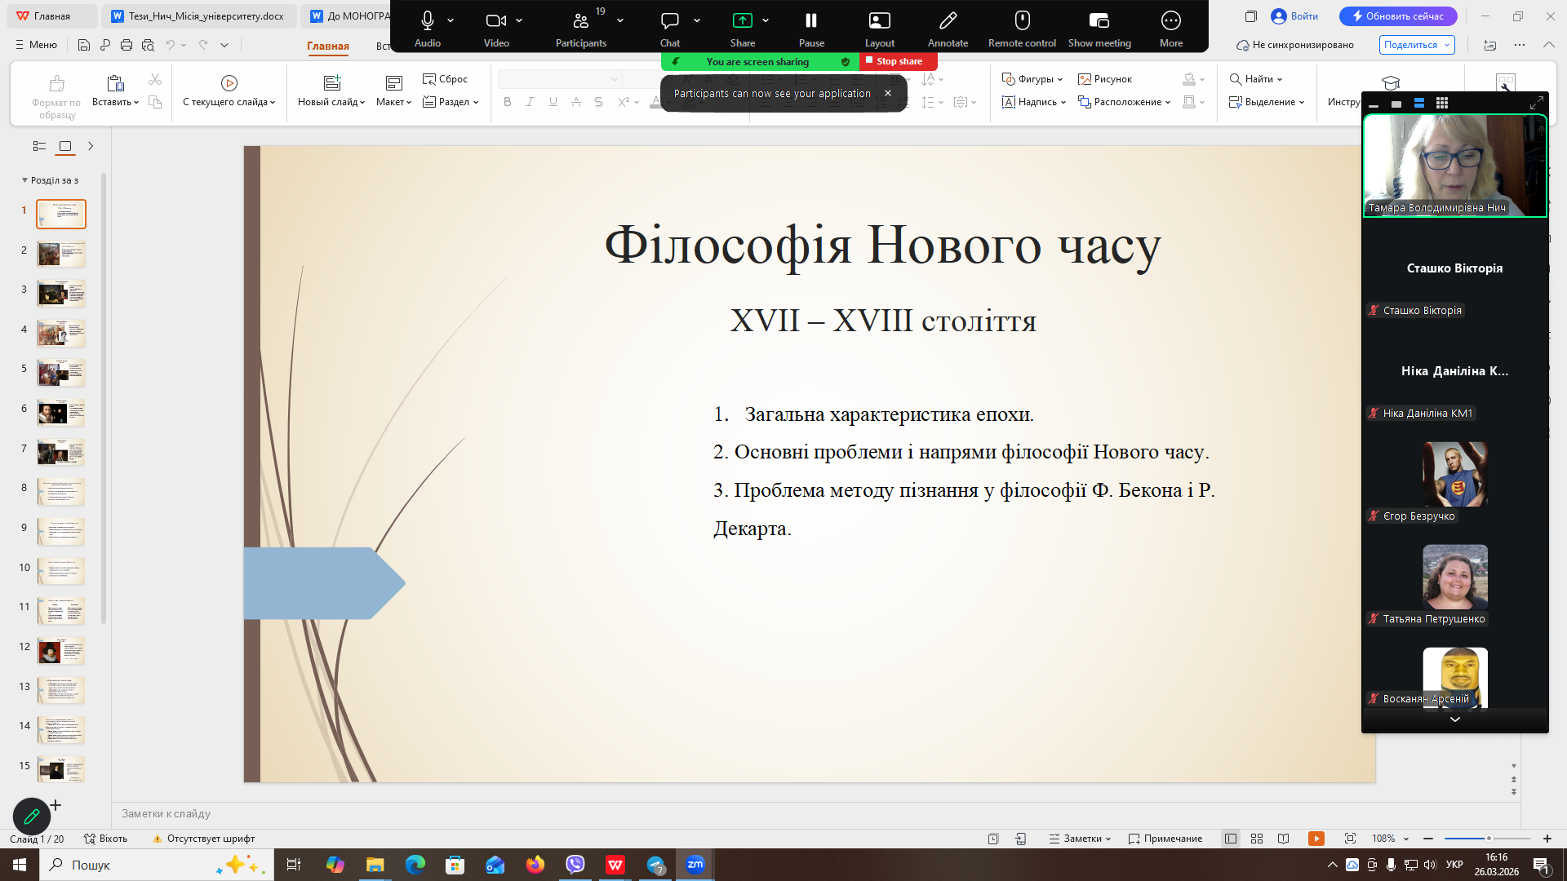Image resolution: width=1567 pixels, height=881 pixels.
Task: Start slideshow from current slide icon
Action: [x=229, y=83]
